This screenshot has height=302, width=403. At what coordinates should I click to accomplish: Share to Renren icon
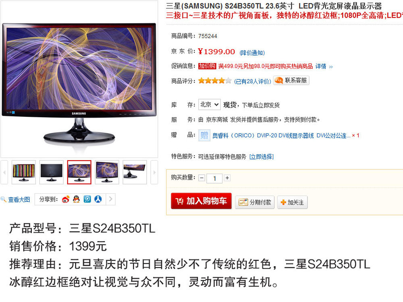pos(98,199)
